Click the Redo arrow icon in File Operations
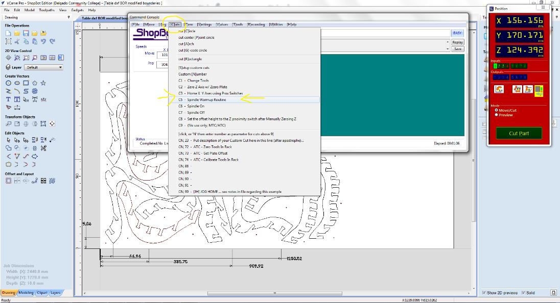 pos(52,41)
